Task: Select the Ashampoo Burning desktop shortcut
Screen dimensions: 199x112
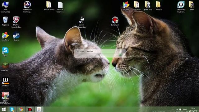Action: coord(27,7)
